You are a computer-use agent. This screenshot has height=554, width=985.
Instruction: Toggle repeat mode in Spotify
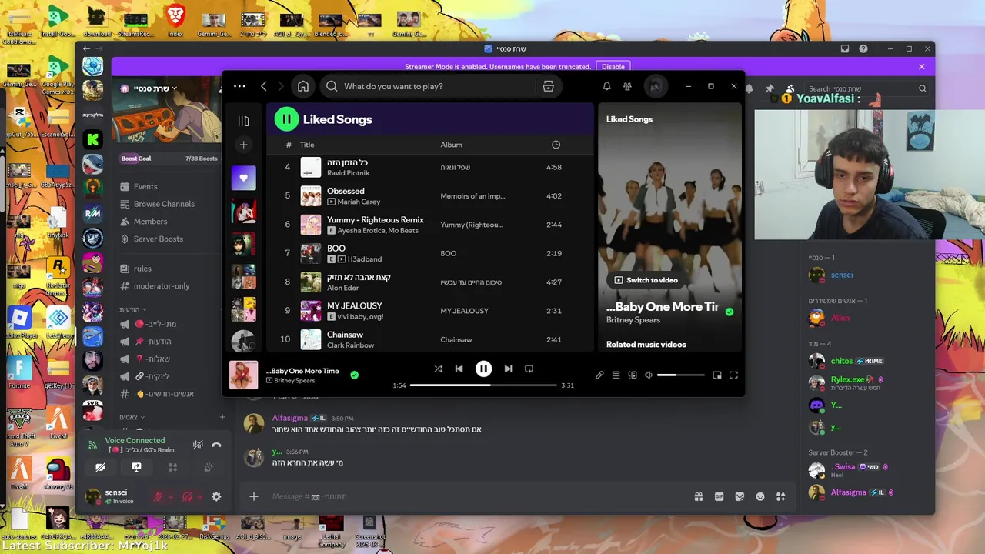coord(529,369)
